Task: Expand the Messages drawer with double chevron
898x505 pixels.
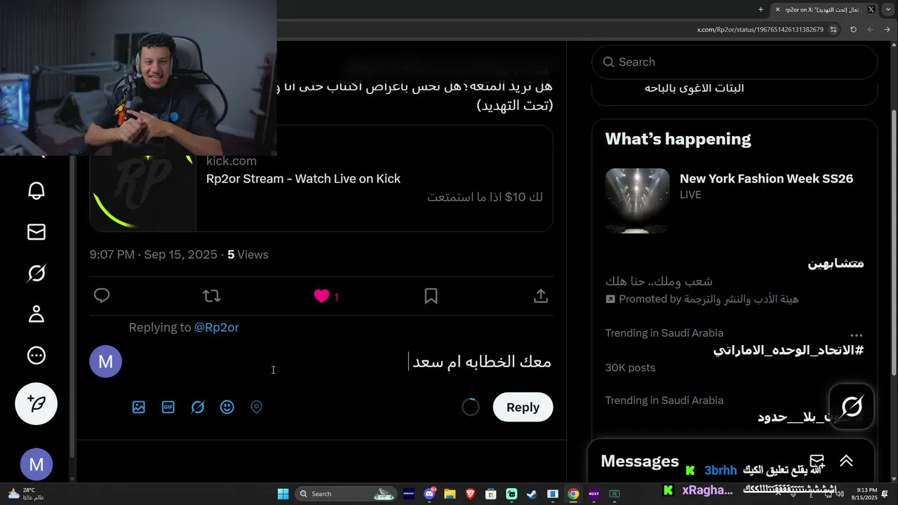Action: click(846, 461)
